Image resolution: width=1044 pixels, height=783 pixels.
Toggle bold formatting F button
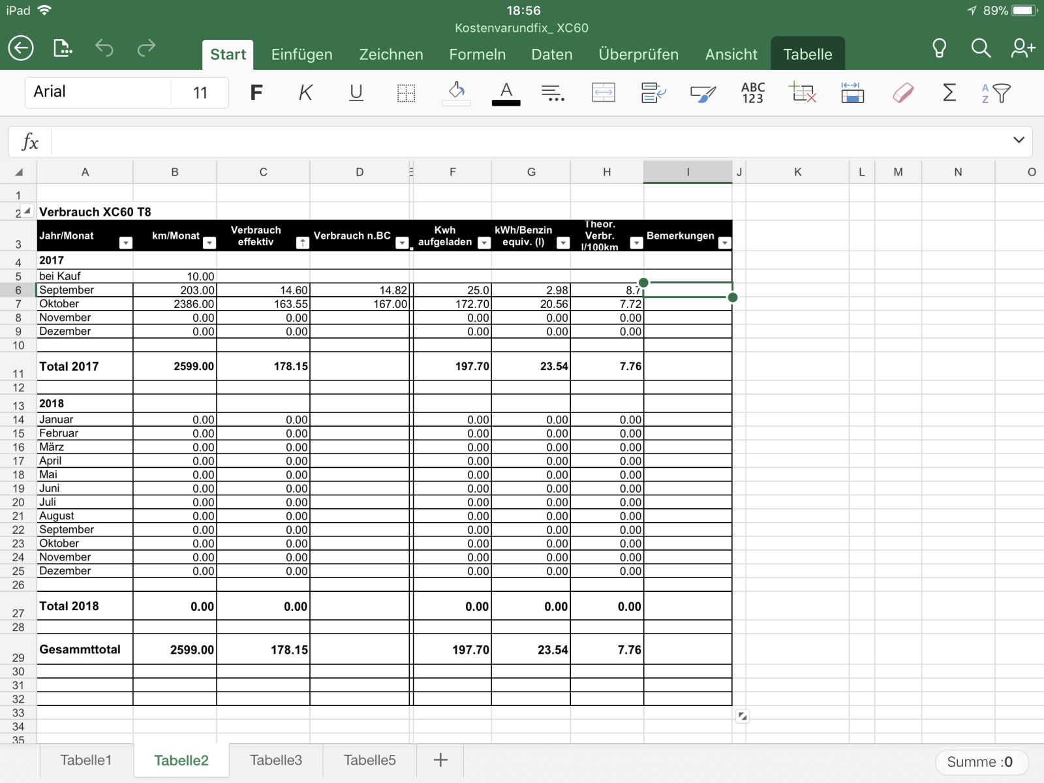click(x=256, y=93)
